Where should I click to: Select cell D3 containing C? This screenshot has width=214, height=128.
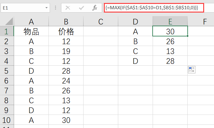pyautogui.click(x=135, y=51)
